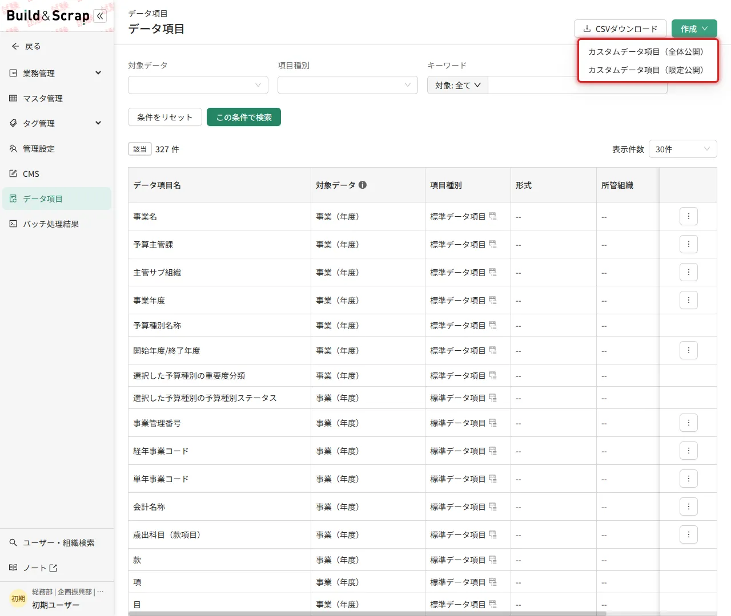This screenshot has width=731, height=616.
Task: Open the three-dot menu for 主管サブ組織 row
Action: pos(689,272)
